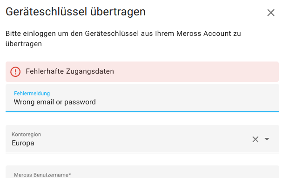Click the Kontoregion label

tap(27, 134)
